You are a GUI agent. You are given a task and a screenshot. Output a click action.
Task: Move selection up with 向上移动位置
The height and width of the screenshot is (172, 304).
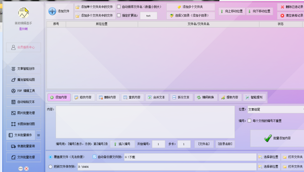coord(232,11)
